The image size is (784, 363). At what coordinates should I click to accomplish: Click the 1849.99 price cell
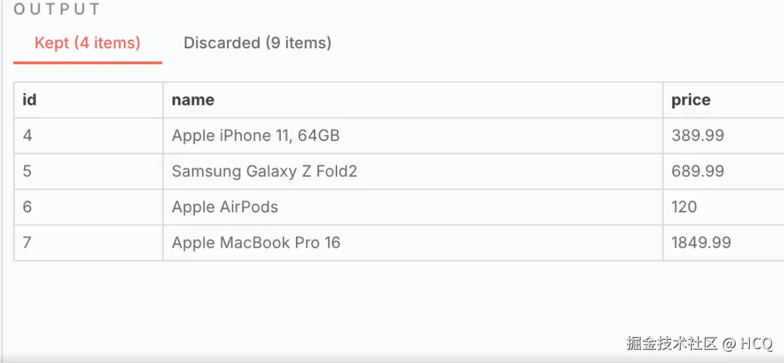tap(724, 243)
